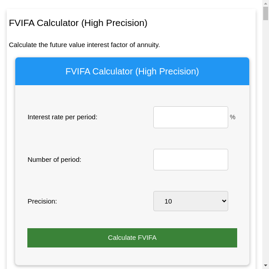Focus the Number of period input box
This screenshot has height=269, width=269.
[x=191, y=160]
